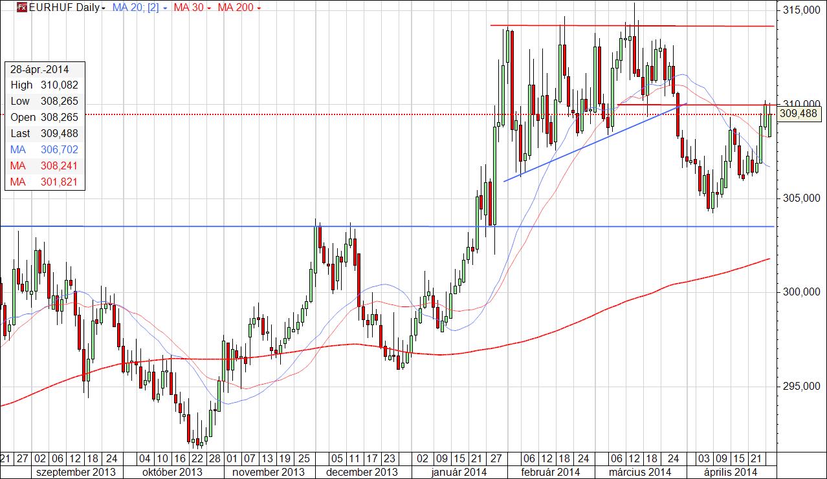Click the 28-ápr.-2014 date in data box
This screenshot has width=827, height=479.
(39, 69)
